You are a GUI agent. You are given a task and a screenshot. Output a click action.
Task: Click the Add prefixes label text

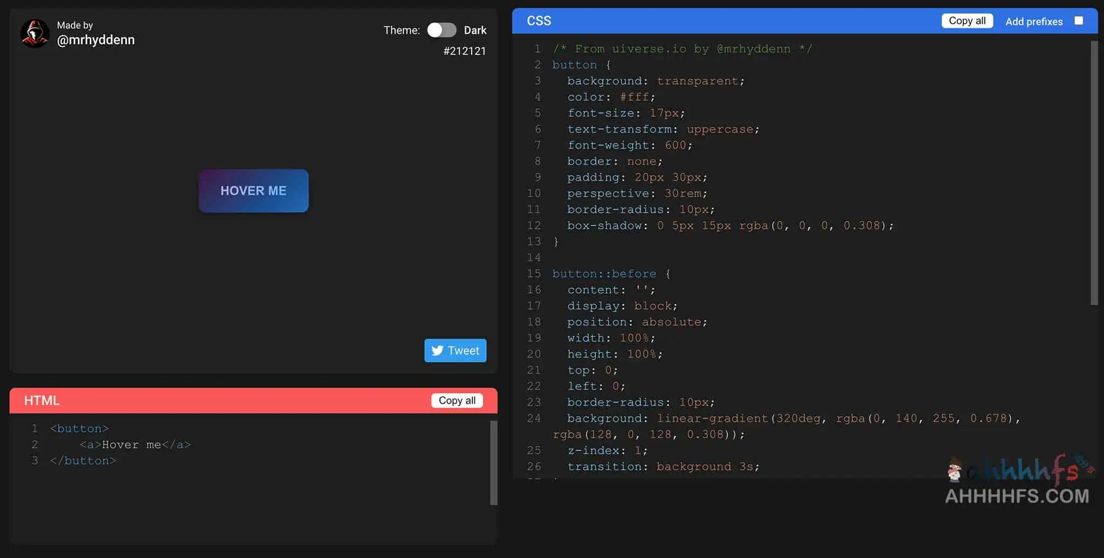(x=1033, y=22)
